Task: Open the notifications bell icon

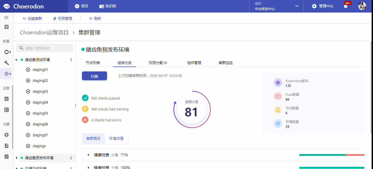Action: point(346,6)
